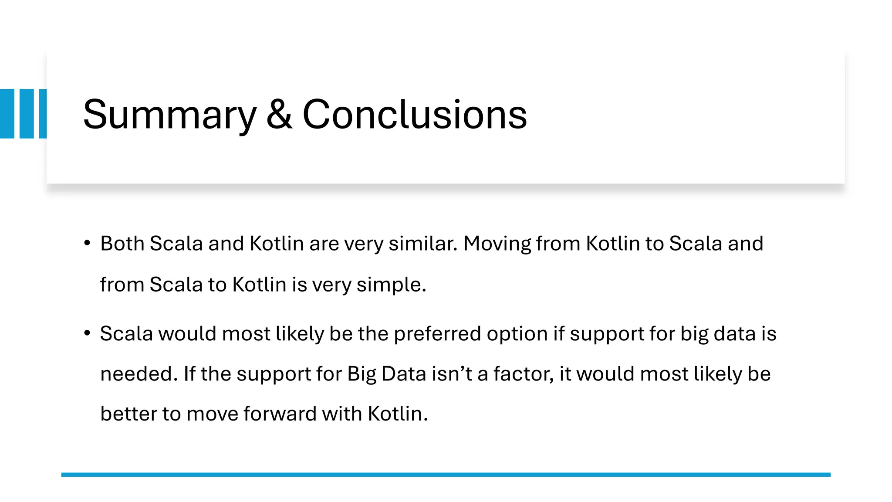Select the middle blue vertical bar
This screenshot has height=502, width=892.
click(27, 114)
